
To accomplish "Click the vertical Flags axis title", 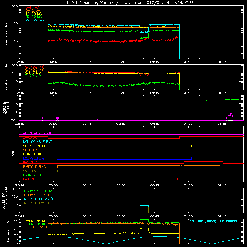I will click(13, 154).
